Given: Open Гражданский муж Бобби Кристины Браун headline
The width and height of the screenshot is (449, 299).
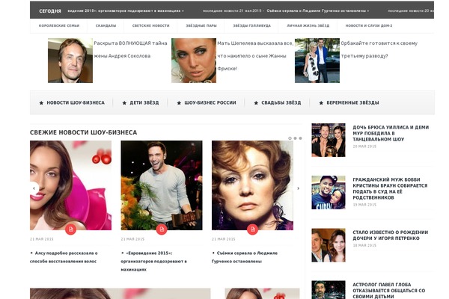Looking at the screenshot, I should click(390, 188).
